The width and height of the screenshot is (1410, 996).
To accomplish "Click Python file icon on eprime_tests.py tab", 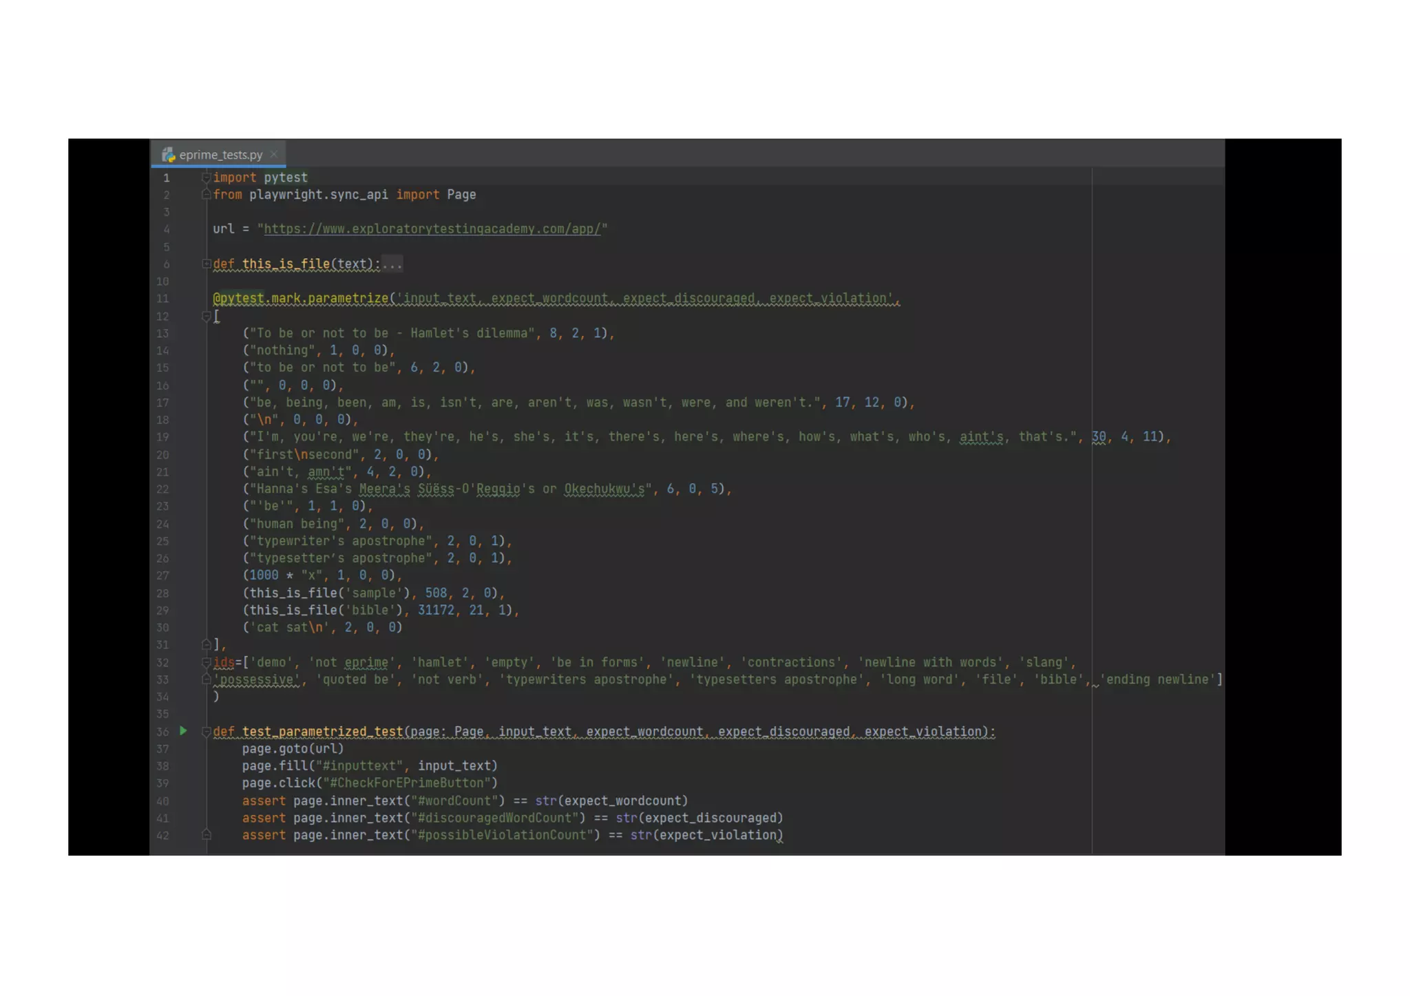I will (x=168, y=155).
